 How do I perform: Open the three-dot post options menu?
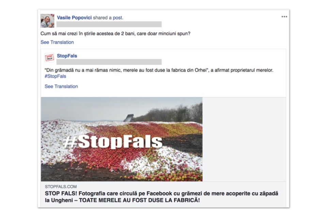284,17
